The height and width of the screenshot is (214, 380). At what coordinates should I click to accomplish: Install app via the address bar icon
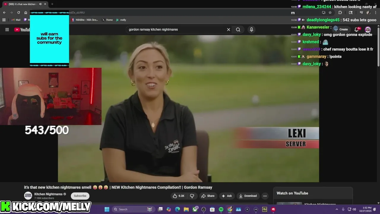coord(324,12)
